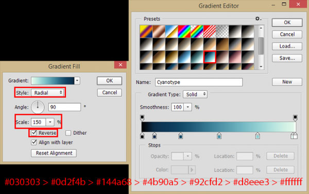The height and width of the screenshot is (194, 309).
Task: Click the color stop Delete button
Action: point(281,170)
